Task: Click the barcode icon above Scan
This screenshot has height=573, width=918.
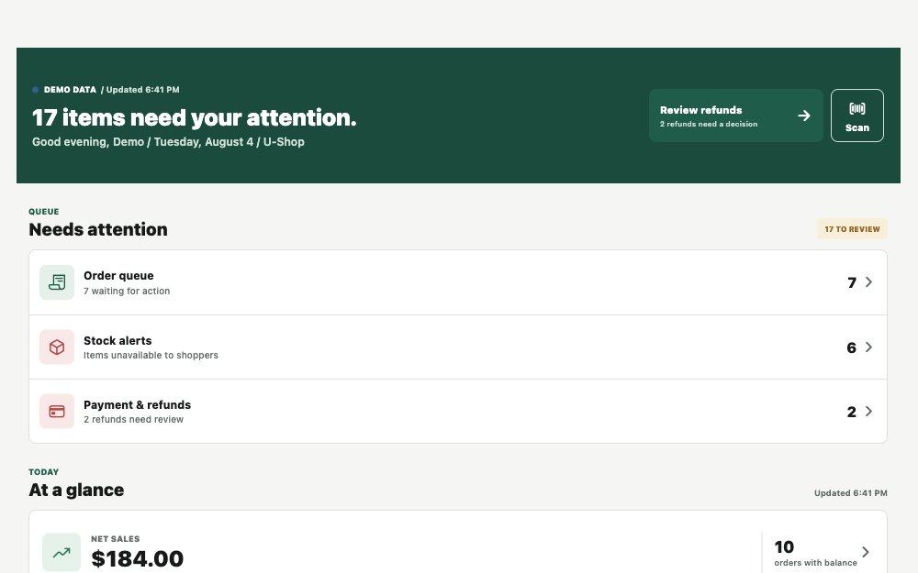Action: [x=856, y=108]
